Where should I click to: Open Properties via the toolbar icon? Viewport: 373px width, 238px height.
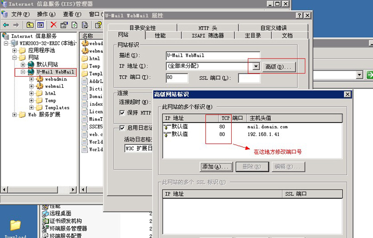coord(63,24)
